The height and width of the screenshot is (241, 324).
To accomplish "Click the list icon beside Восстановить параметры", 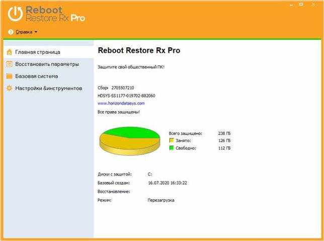I will 9,64.
